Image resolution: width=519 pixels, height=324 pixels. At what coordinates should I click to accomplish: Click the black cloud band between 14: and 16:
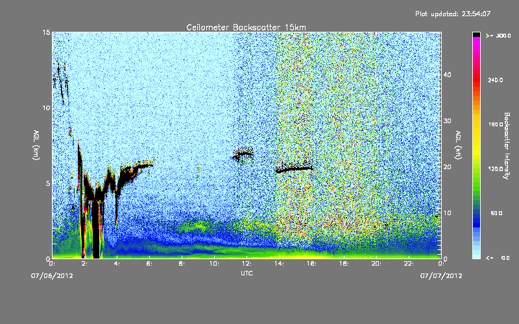[295, 169]
